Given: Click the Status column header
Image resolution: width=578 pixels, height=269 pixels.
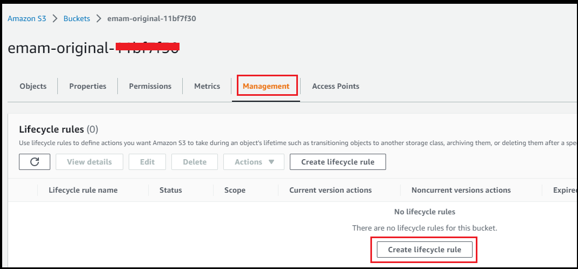Looking at the screenshot, I should tap(171, 190).
